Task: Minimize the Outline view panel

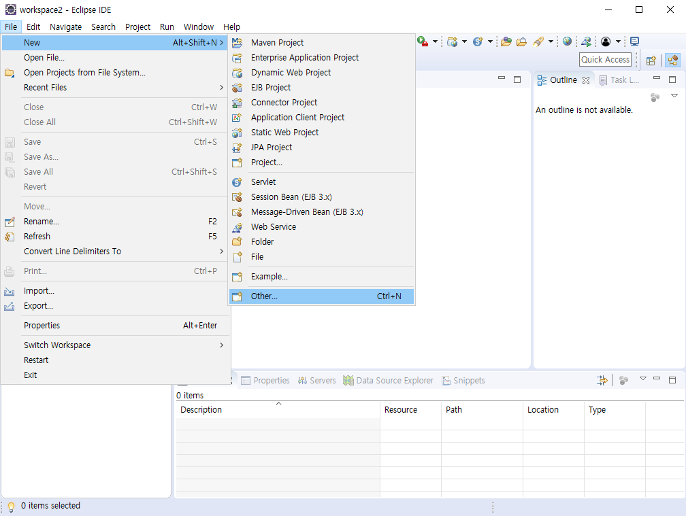Action: click(657, 78)
